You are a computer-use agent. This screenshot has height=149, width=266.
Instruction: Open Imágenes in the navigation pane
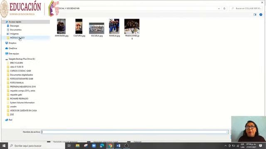[x=14, y=34]
